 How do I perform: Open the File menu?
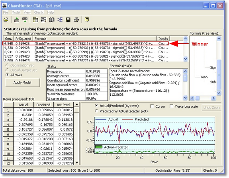[x=6, y=13]
